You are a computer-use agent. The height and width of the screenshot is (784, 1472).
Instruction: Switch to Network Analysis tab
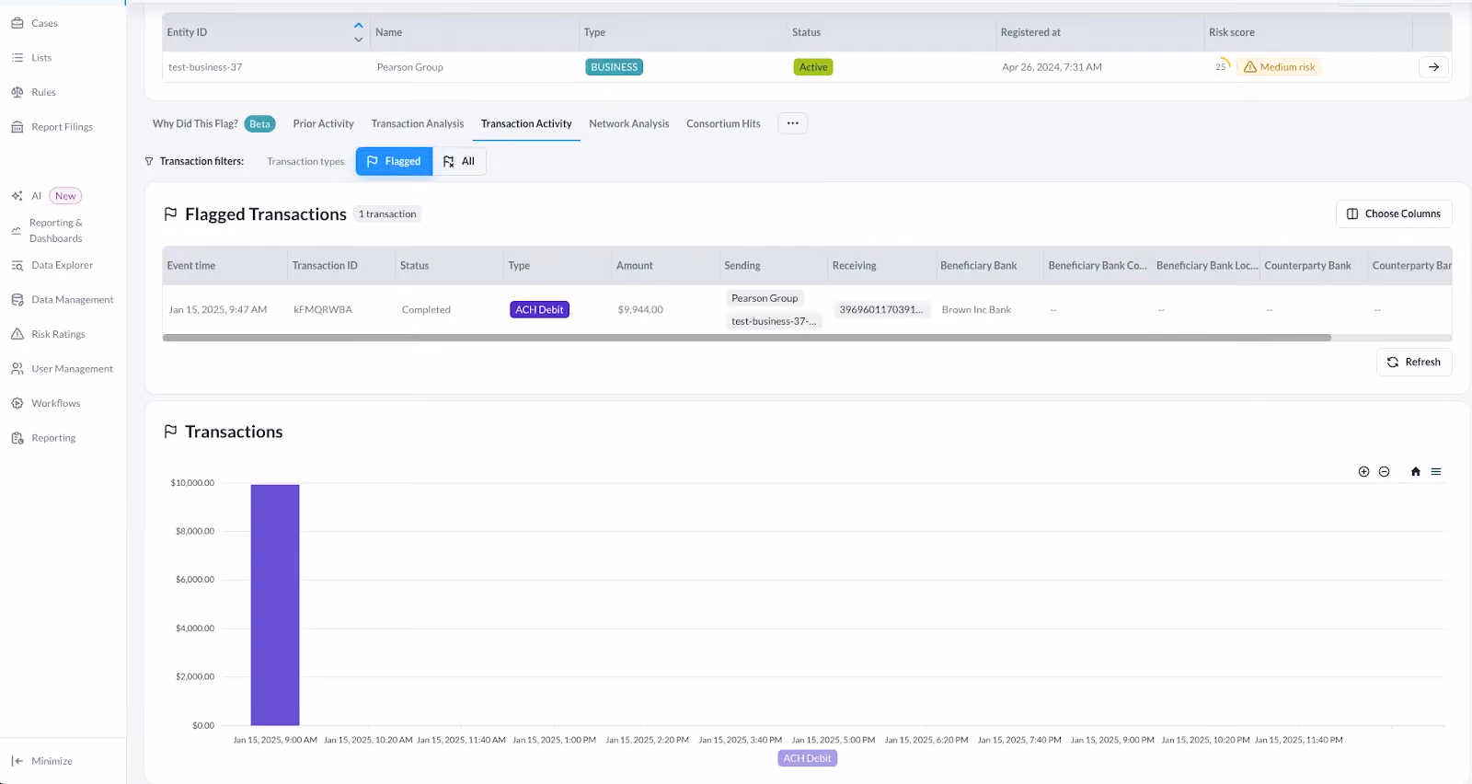629,124
